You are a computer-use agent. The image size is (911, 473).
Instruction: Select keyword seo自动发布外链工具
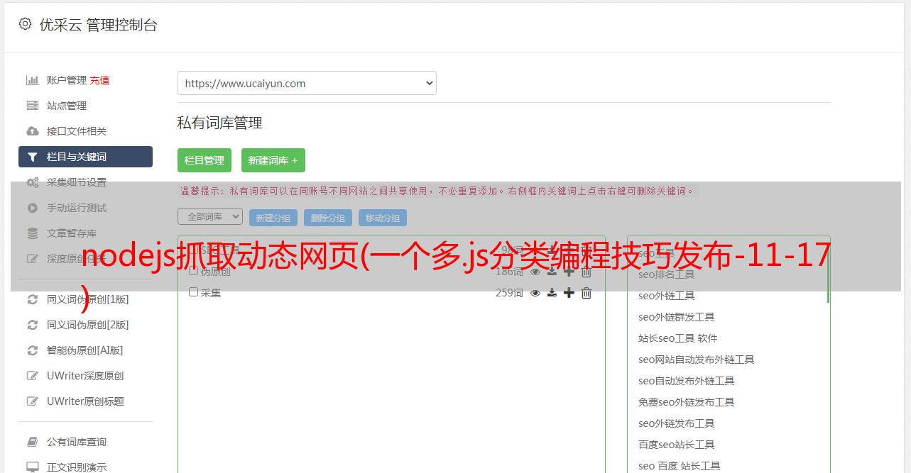coord(687,381)
